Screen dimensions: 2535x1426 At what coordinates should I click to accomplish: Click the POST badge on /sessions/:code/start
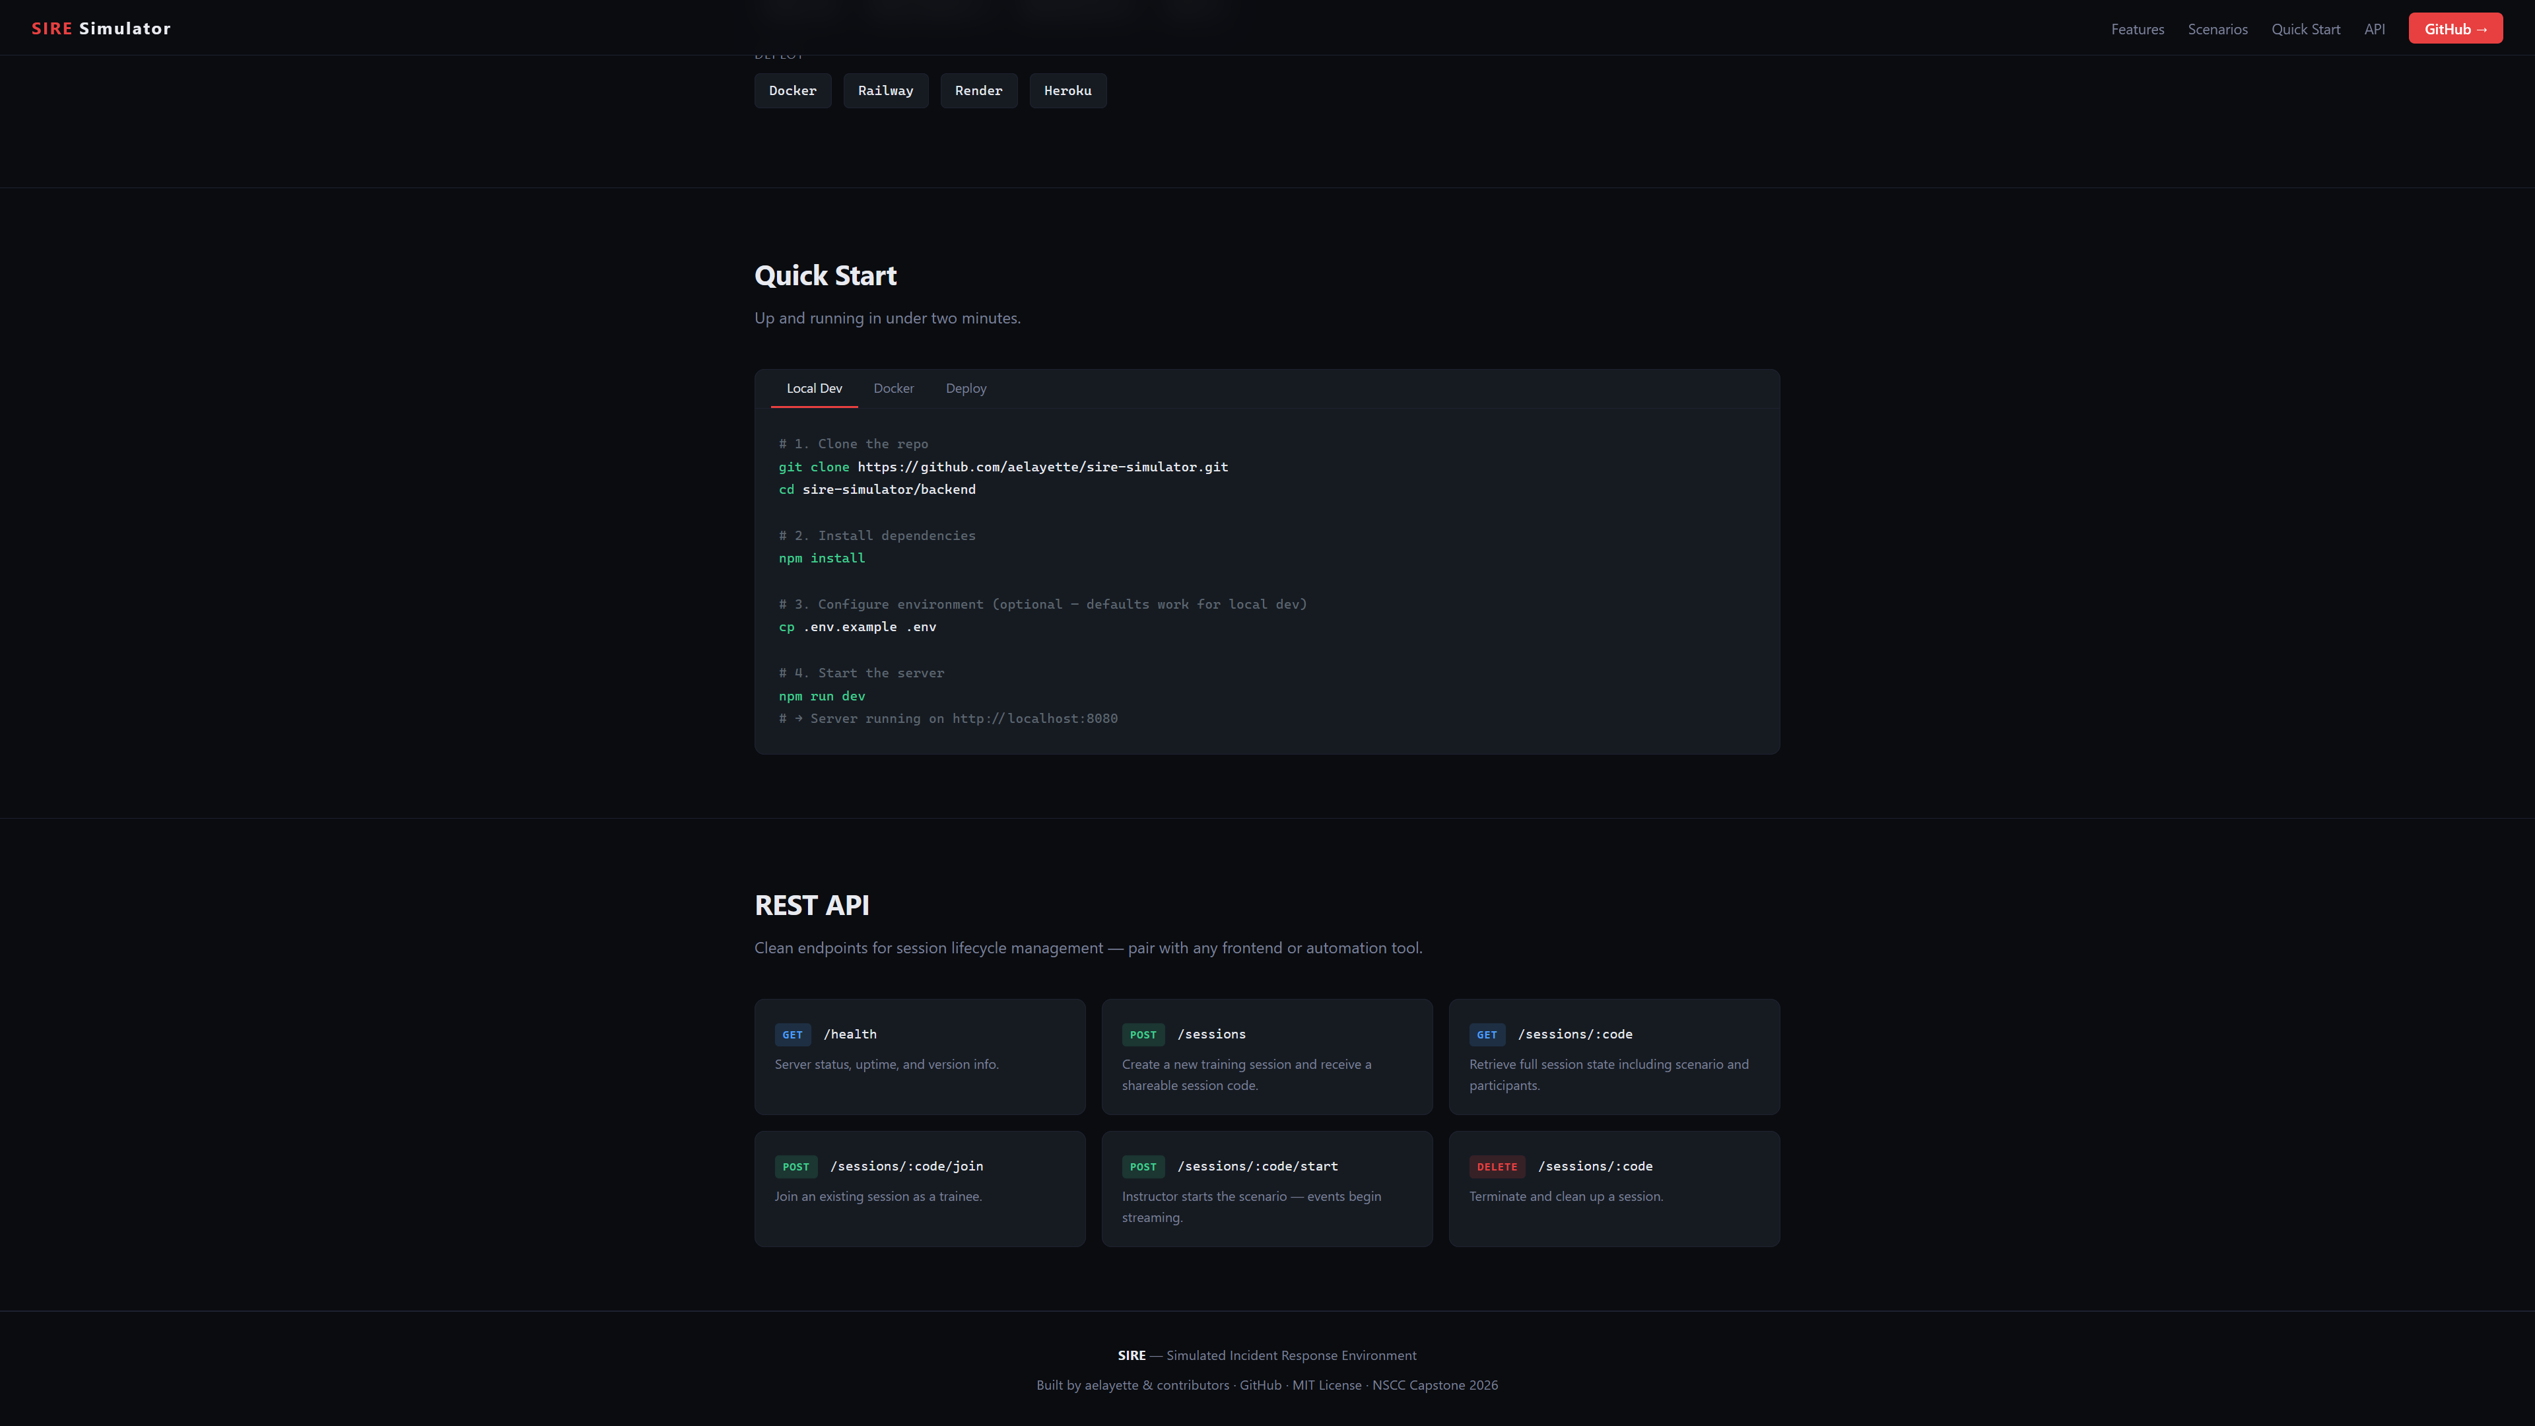click(1143, 1166)
